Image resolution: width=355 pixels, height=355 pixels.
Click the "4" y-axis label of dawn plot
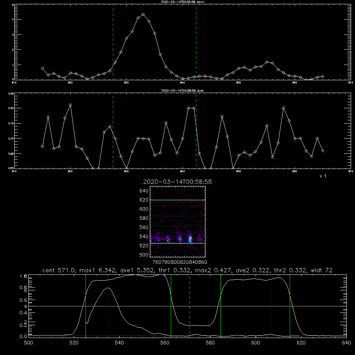13,20
